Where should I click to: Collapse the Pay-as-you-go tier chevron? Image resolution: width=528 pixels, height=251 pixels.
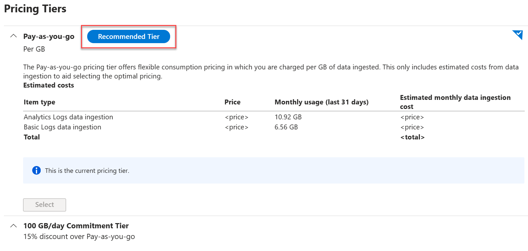pyautogui.click(x=13, y=36)
